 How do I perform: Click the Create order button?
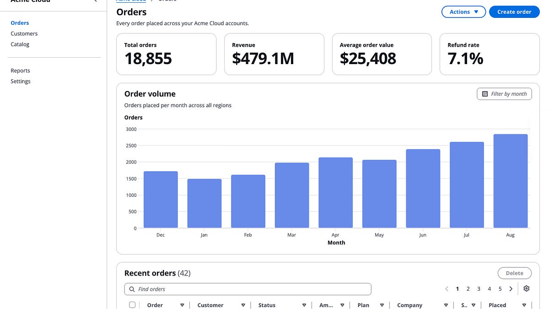[x=514, y=12]
